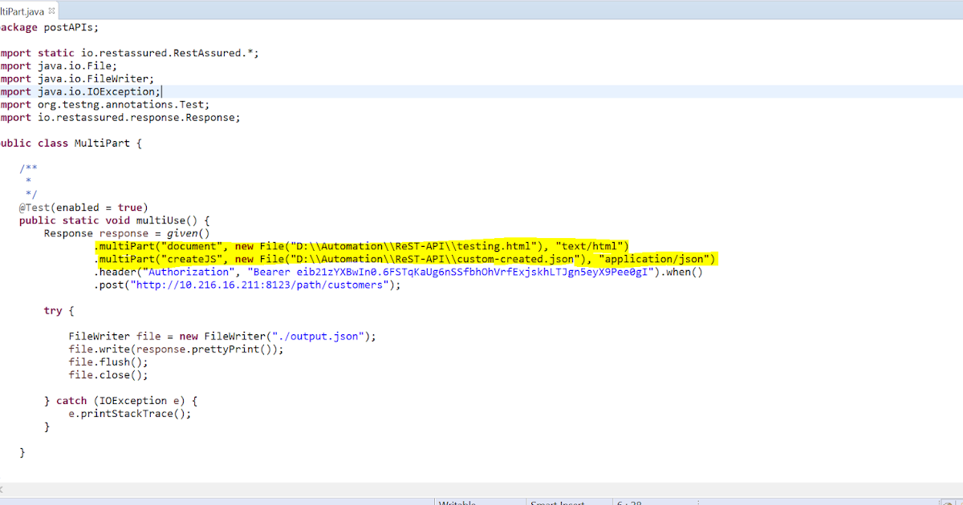Place cursor on import java.io.IOException
This screenshot has height=505, width=963.
pos(96,91)
